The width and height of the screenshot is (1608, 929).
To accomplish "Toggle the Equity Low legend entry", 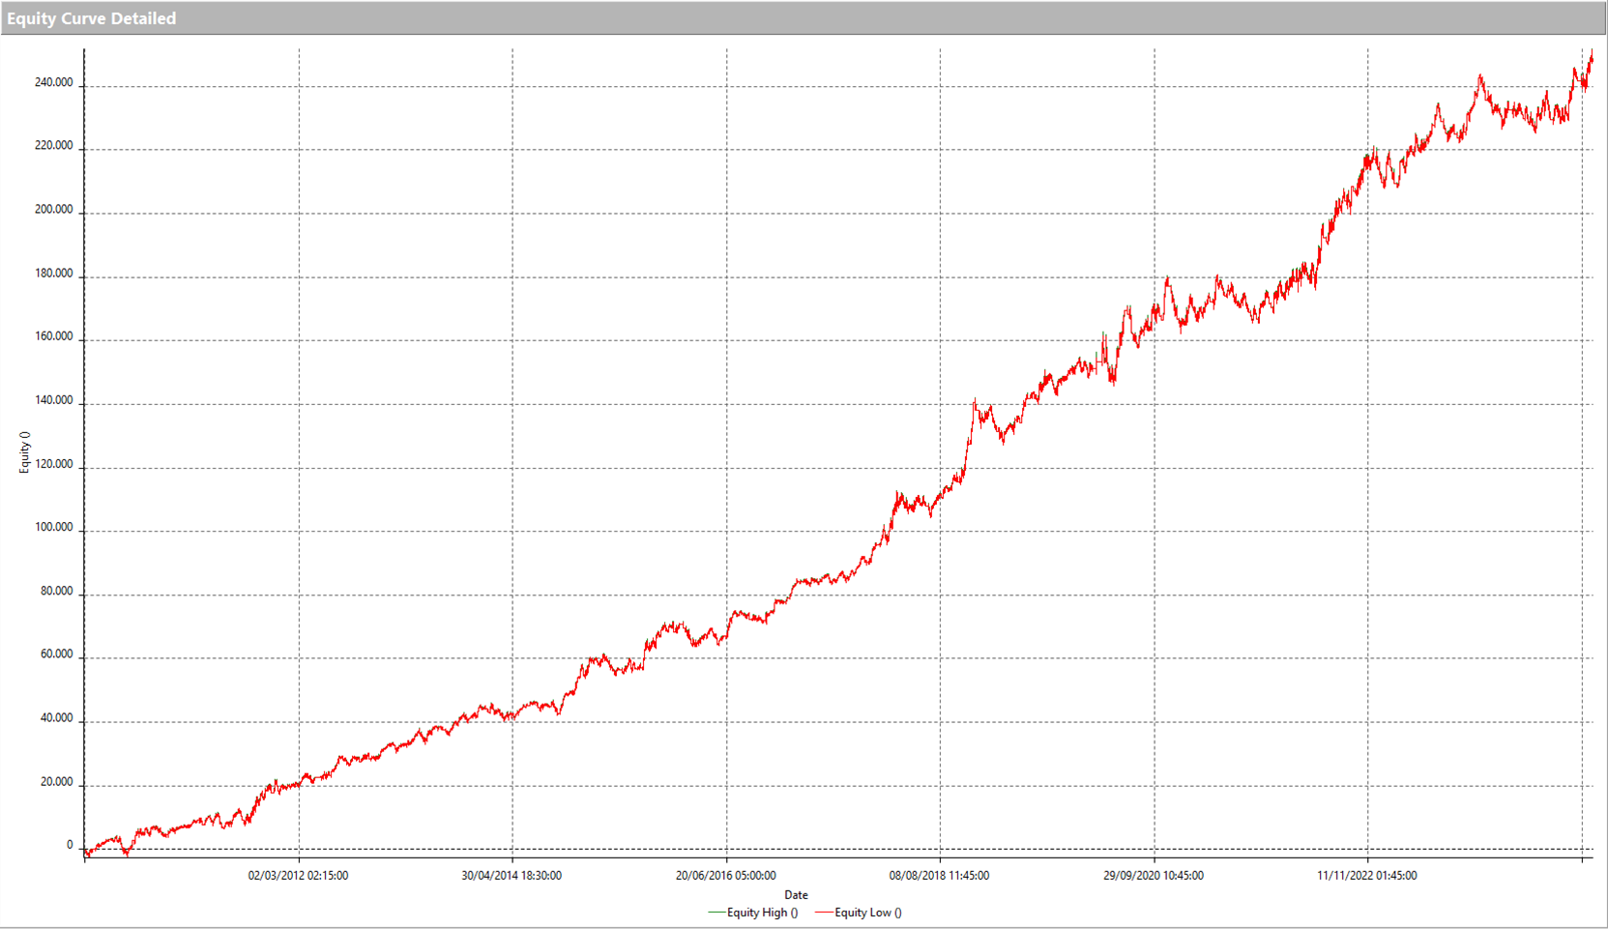I will coord(867,913).
